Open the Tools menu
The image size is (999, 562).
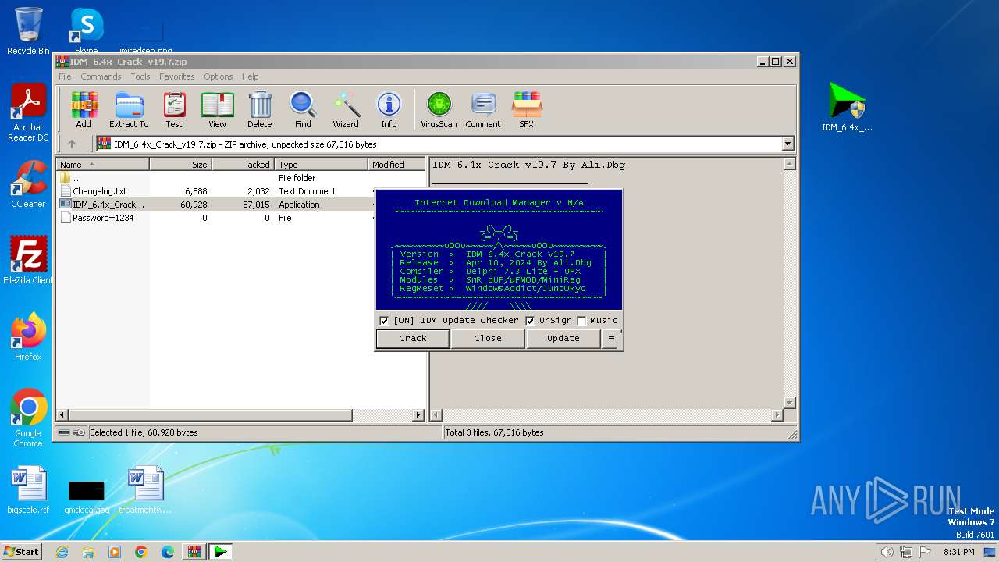tap(140, 76)
